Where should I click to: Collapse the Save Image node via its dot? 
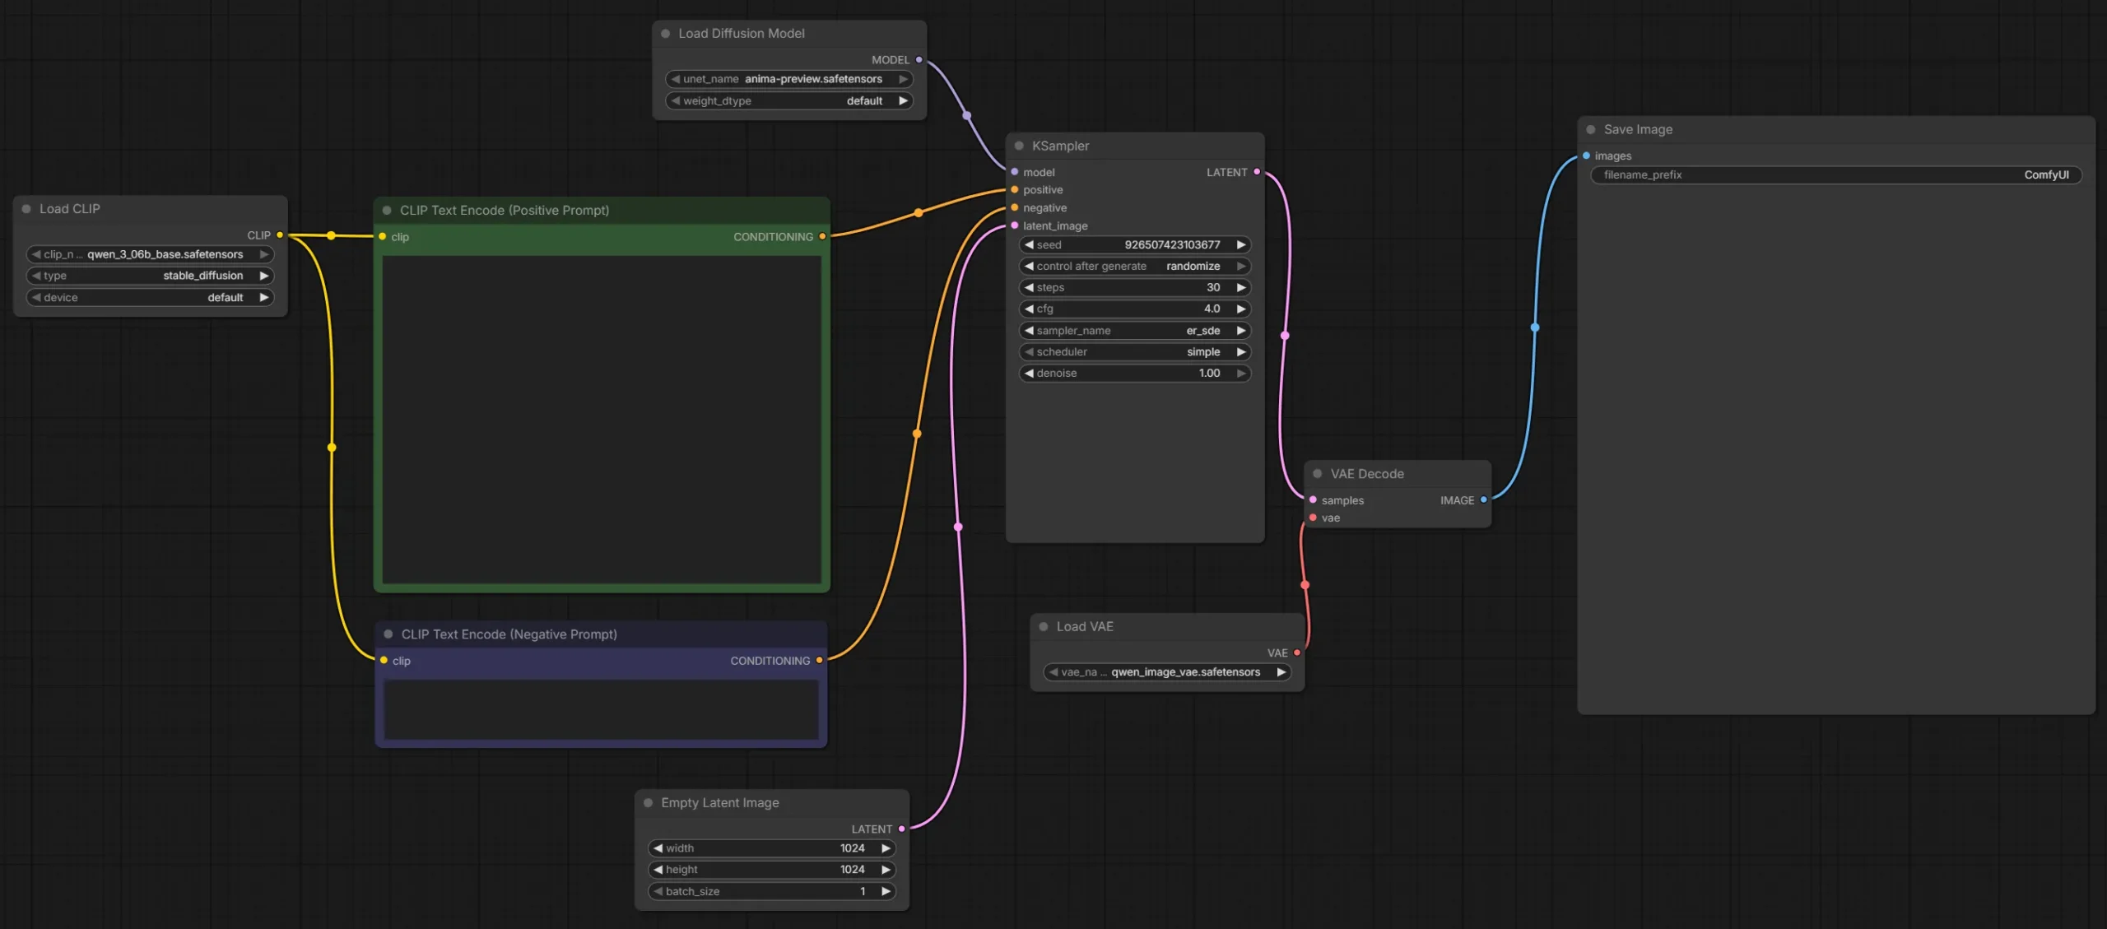tap(1590, 130)
